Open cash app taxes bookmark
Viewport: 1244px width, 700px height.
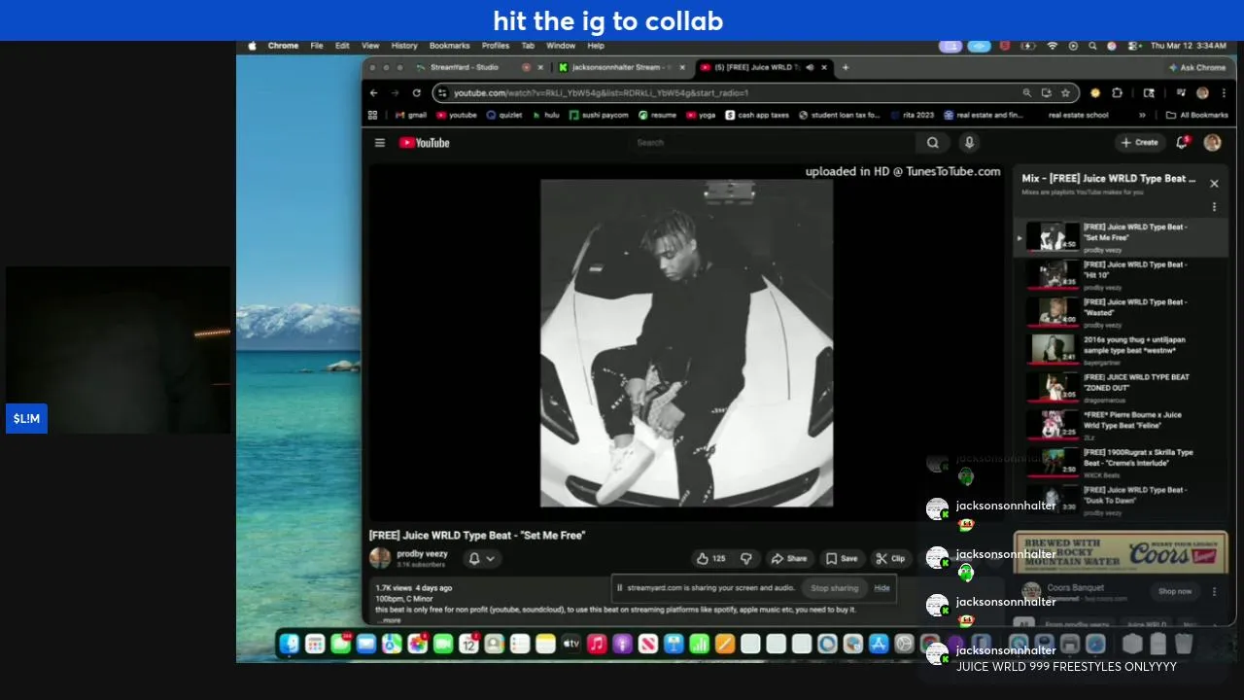pos(757,115)
